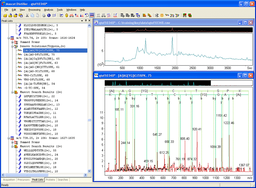The height and width of the screenshot is (188, 256).
Task: Expand Summed Scans under m/z 738.25
Action: coord(12,142)
